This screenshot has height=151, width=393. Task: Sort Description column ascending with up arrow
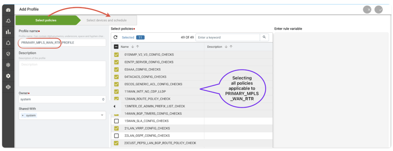pos(231,46)
